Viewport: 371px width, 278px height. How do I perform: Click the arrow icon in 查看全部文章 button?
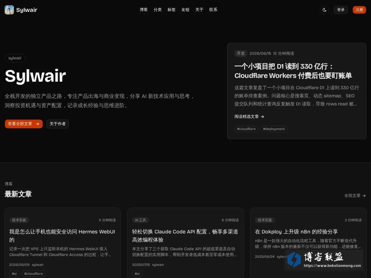pyautogui.click(x=37, y=124)
